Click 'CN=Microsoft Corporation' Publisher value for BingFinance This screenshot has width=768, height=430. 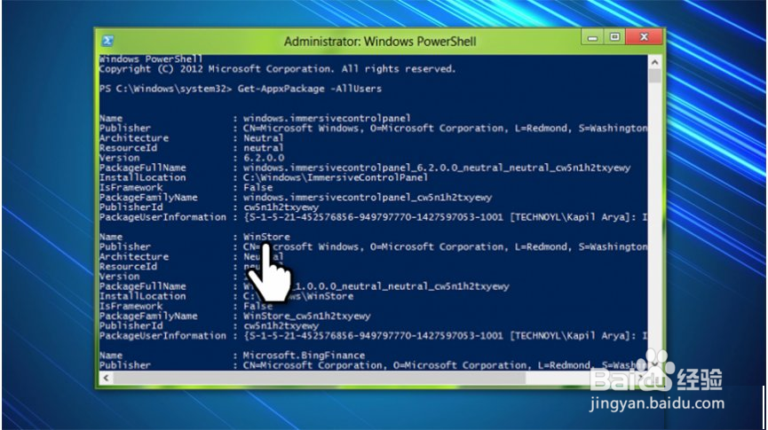pos(445,365)
